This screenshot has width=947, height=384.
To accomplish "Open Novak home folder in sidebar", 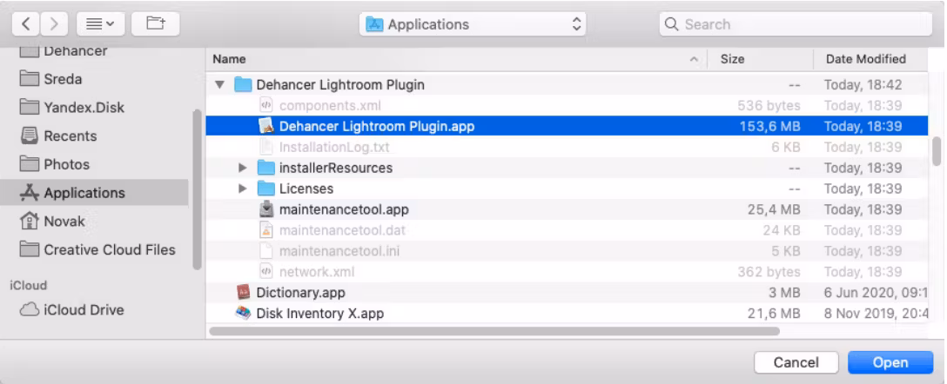I will pyautogui.click(x=64, y=222).
